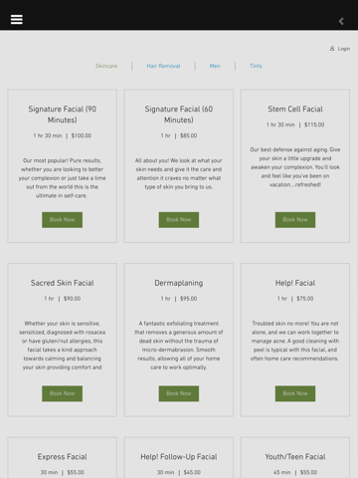Switch to the Hair Removal tab
The width and height of the screenshot is (358, 478).
click(x=163, y=66)
